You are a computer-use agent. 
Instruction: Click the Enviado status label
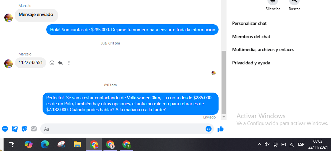209,117
